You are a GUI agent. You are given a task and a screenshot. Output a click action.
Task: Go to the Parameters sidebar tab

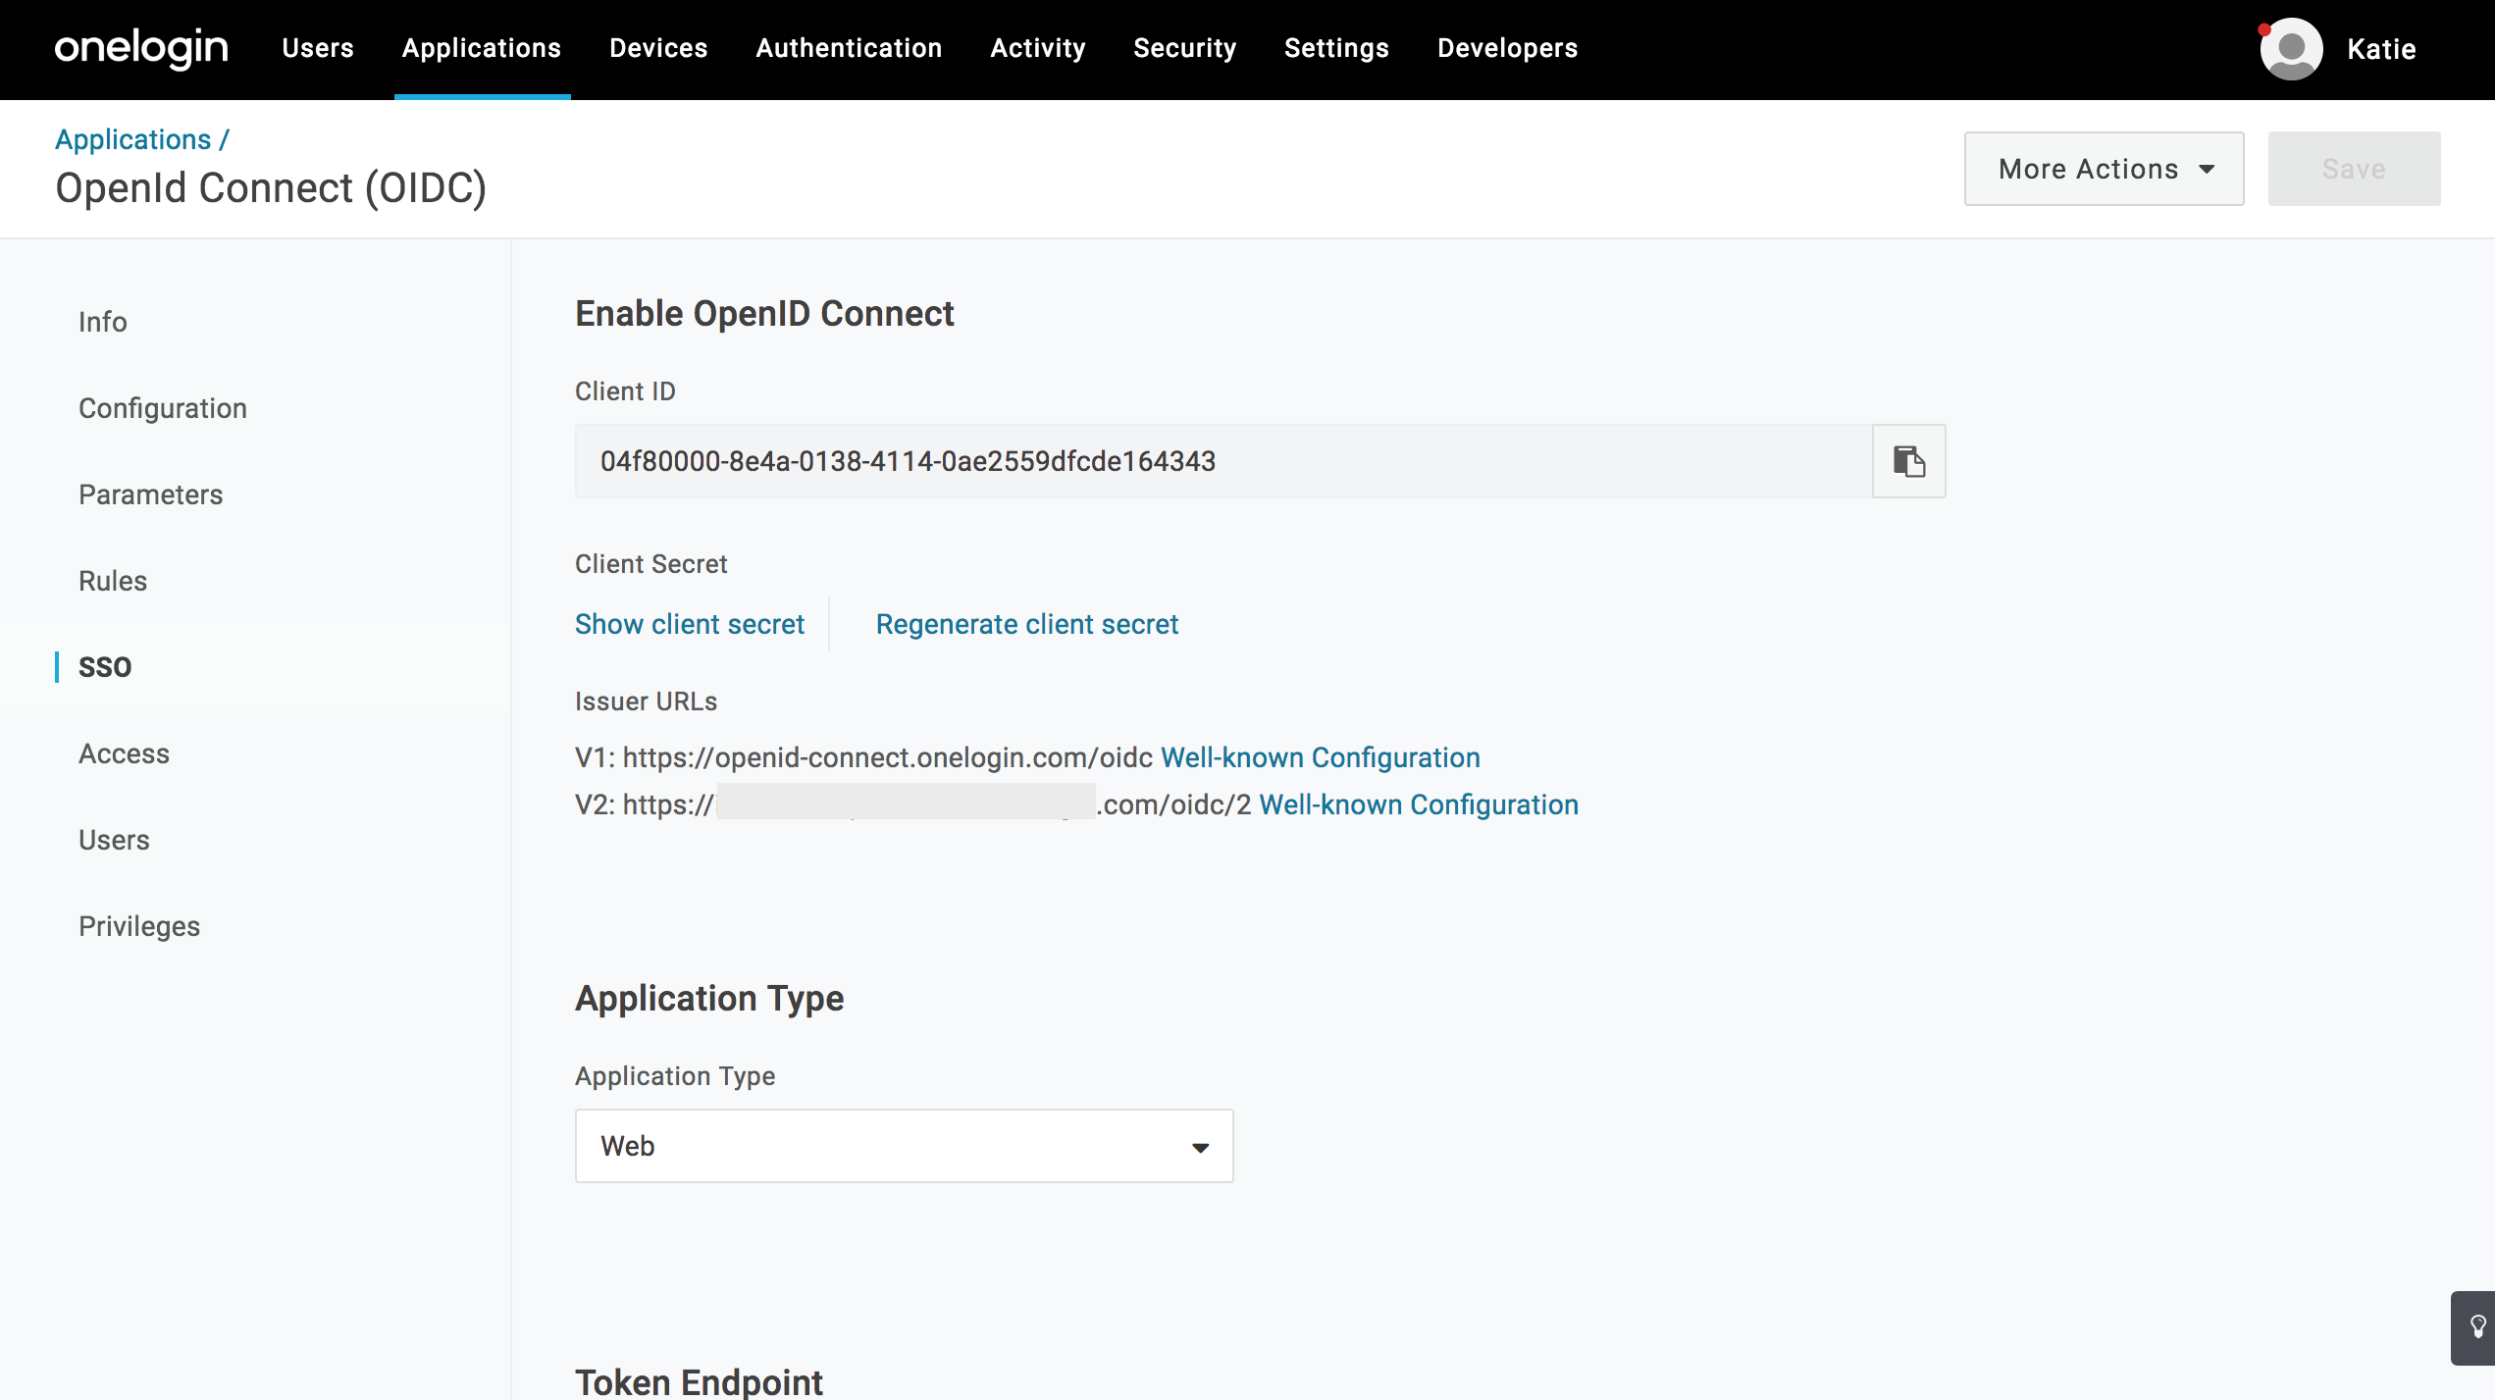150,494
